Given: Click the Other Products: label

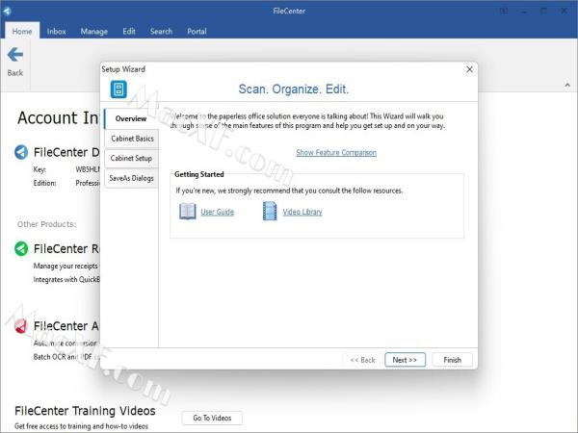Looking at the screenshot, I should pos(47,224).
